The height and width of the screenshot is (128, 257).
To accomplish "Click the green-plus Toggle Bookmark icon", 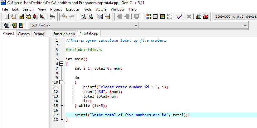I will click(14, 25).
